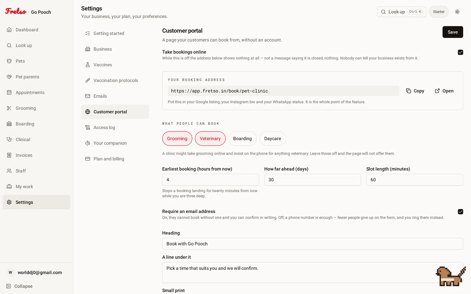Click the Invoices receipt icon
Viewport: 471px width, 294px height.
point(9,155)
